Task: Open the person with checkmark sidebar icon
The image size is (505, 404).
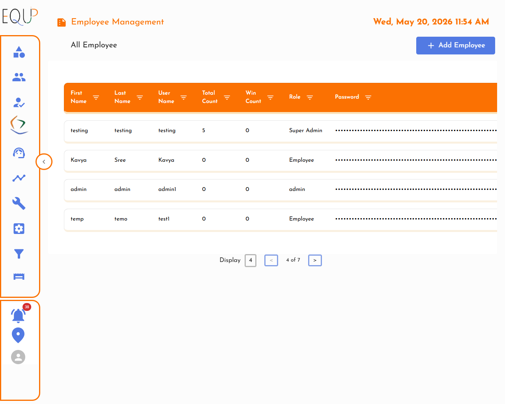Action: click(x=19, y=103)
